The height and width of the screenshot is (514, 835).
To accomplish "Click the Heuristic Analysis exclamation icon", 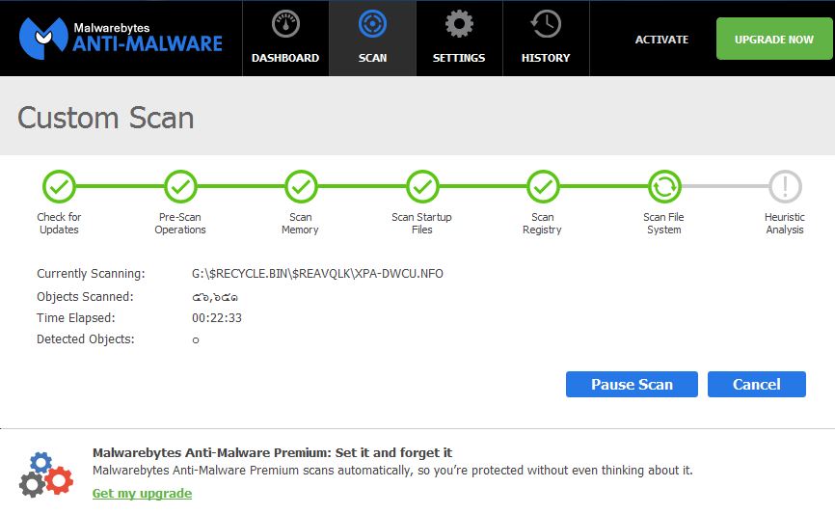I will (785, 186).
